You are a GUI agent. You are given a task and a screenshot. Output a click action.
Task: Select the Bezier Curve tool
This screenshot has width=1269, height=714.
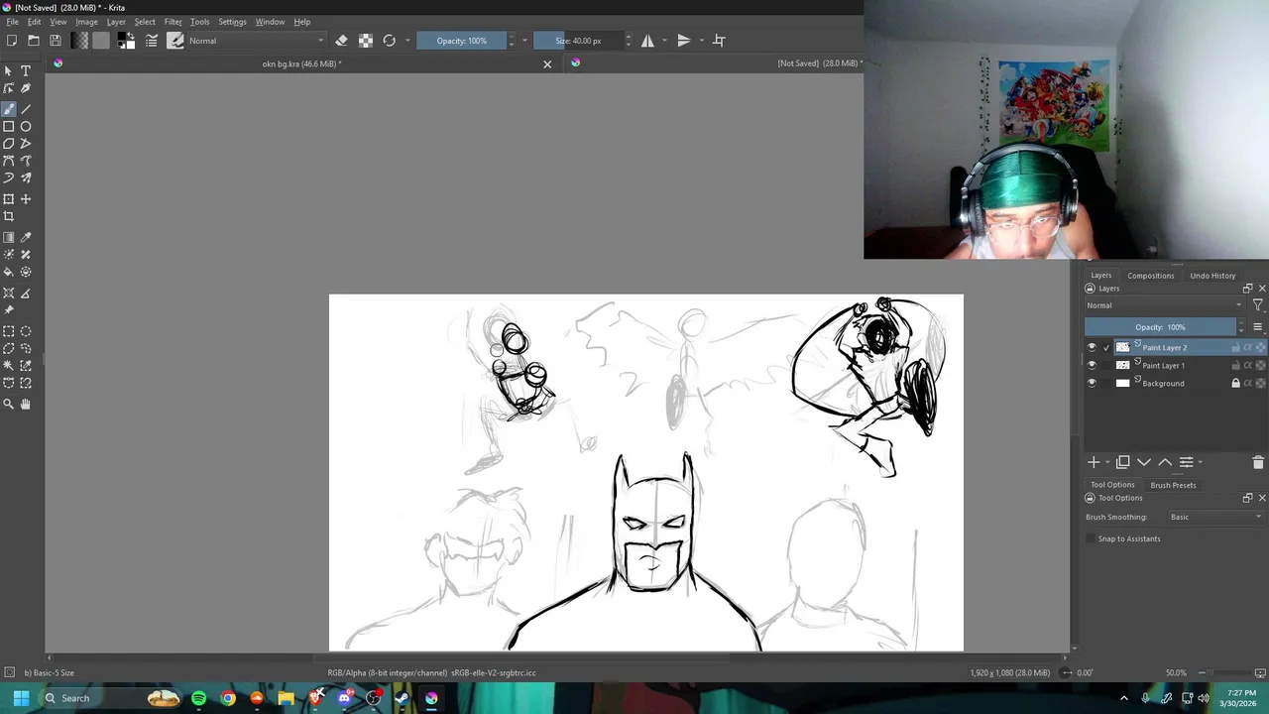tap(9, 161)
